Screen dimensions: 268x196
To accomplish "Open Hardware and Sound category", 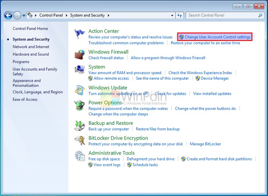I will (31, 54).
